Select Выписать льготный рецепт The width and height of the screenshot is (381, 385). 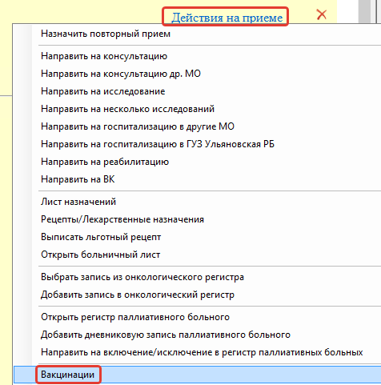198,237
